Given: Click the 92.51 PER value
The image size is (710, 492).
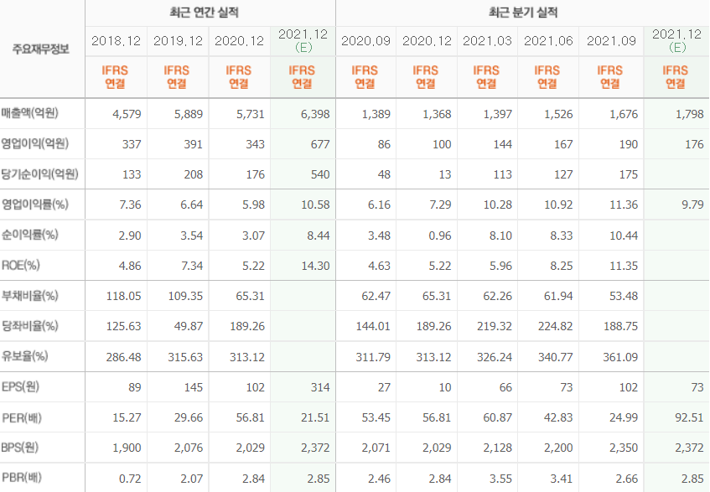Looking at the screenshot, I should tap(689, 417).
